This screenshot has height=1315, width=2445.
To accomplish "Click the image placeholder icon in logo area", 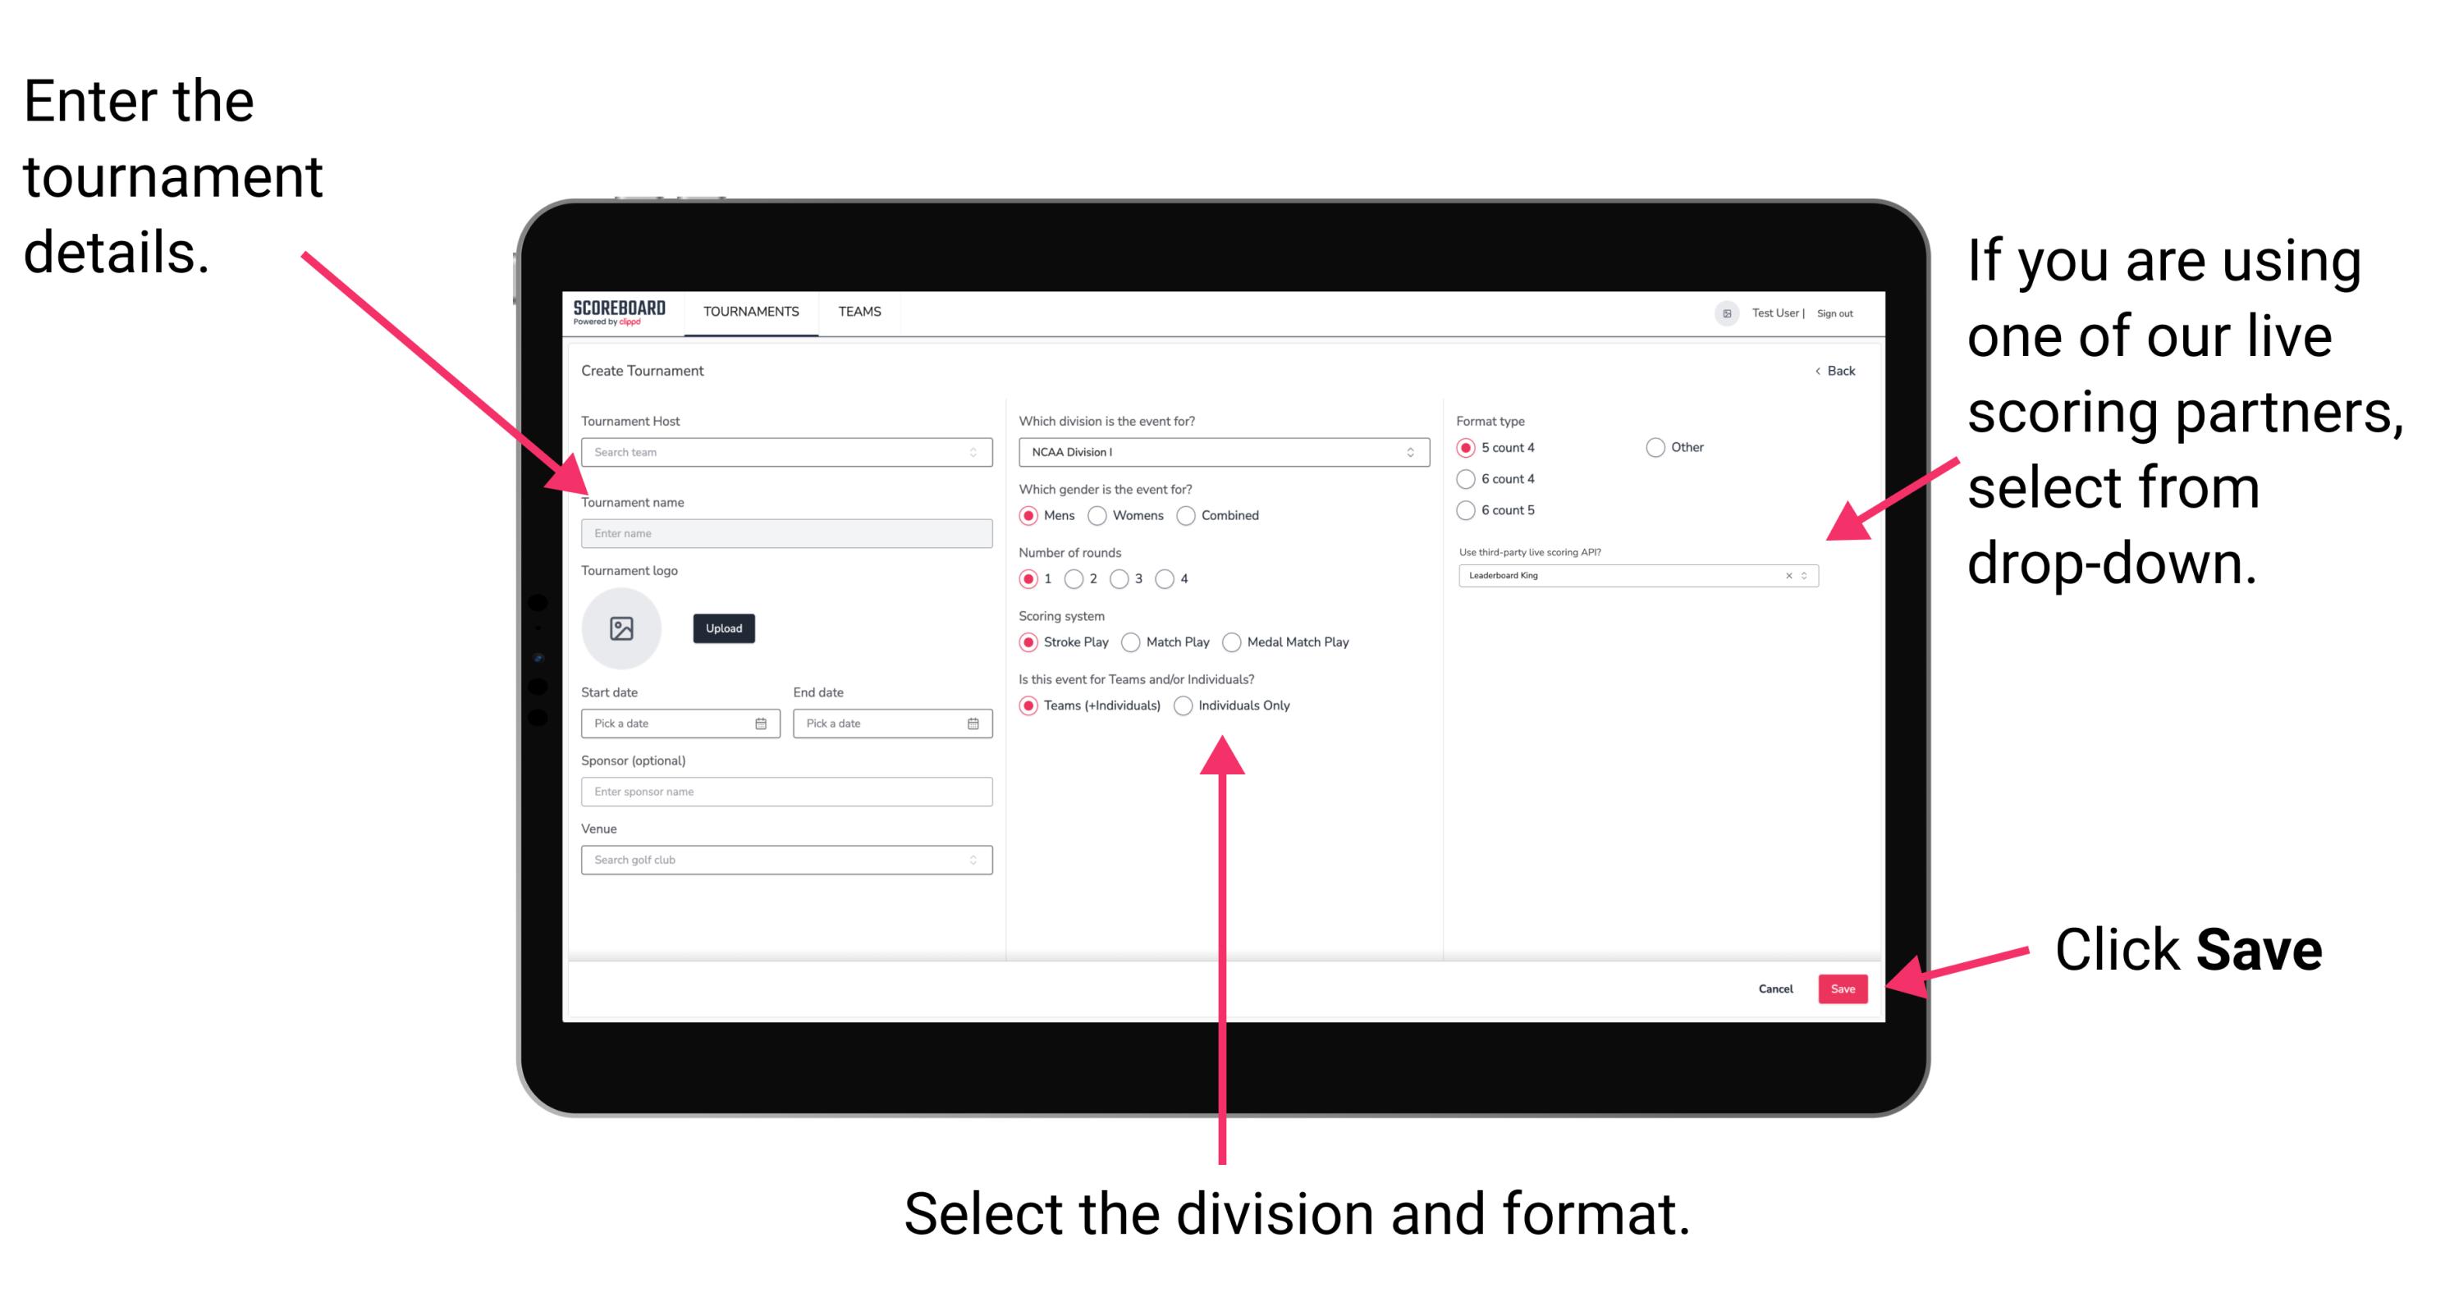I will pos(620,628).
